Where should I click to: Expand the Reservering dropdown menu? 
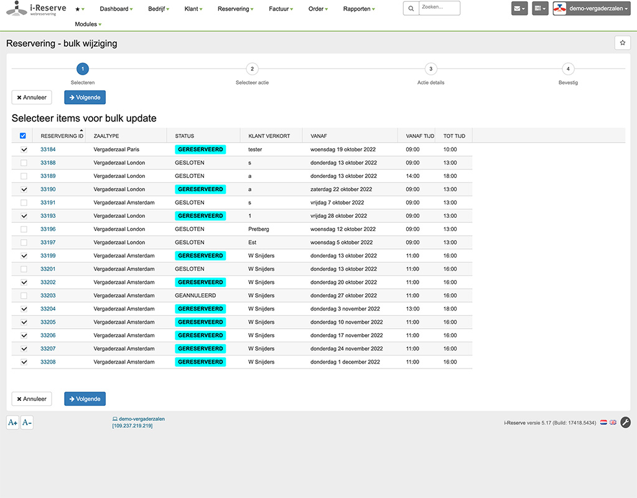coord(235,9)
